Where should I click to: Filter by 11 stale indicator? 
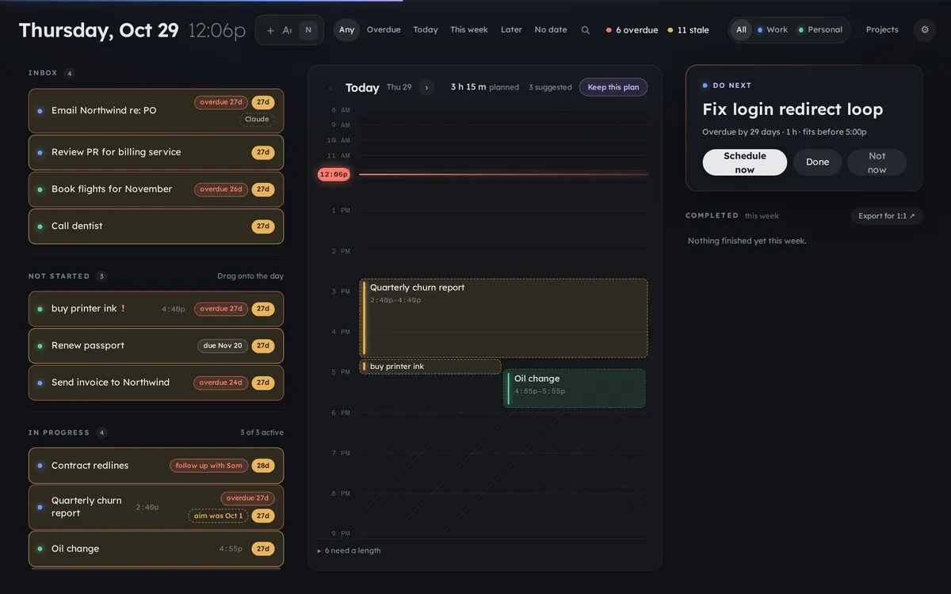tap(688, 30)
